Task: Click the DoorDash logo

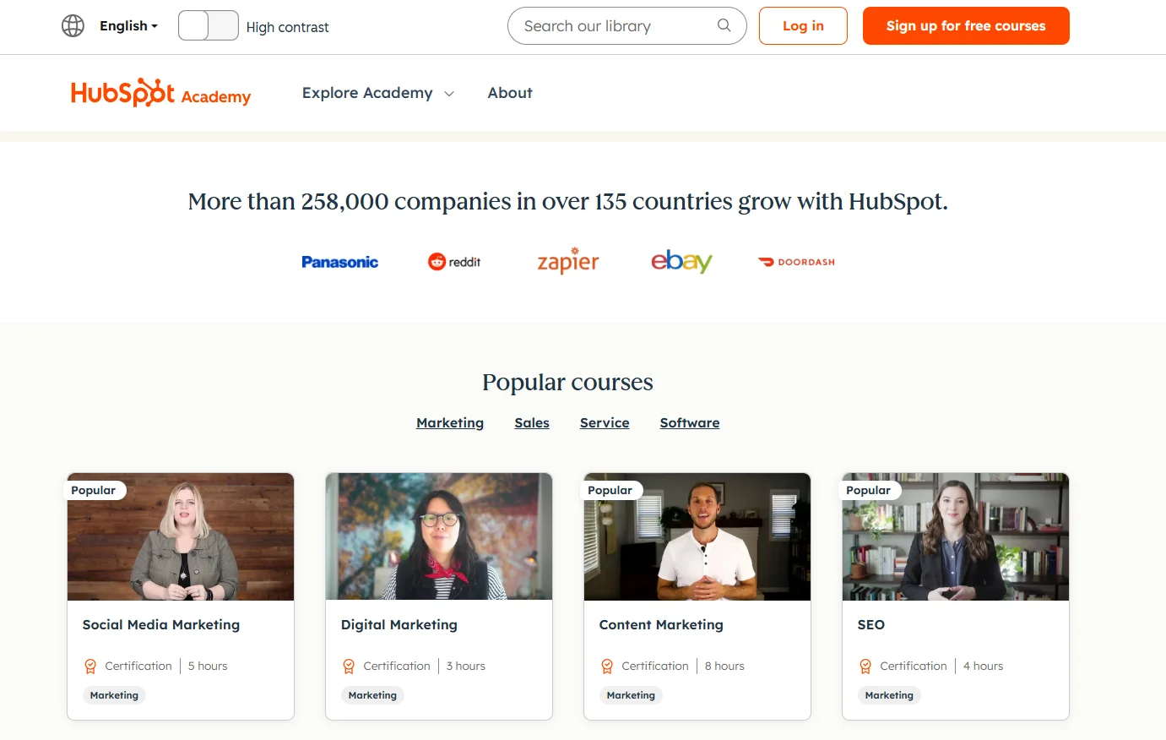Action: point(795,262)
